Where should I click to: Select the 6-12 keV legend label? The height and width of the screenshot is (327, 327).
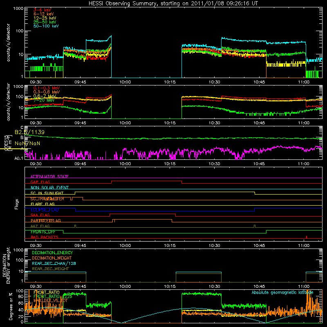point(44,14)
